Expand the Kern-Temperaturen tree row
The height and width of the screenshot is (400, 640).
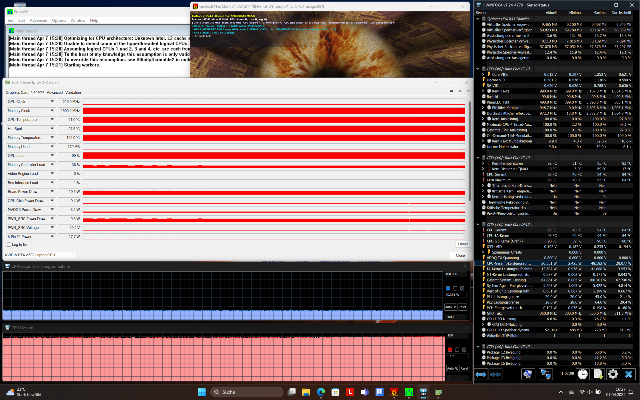pos(483,163)
